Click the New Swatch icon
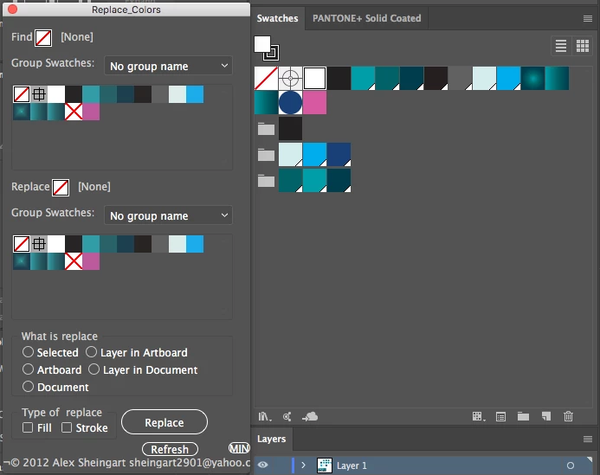This screenshot has height=475, width=600. point(546,416)
